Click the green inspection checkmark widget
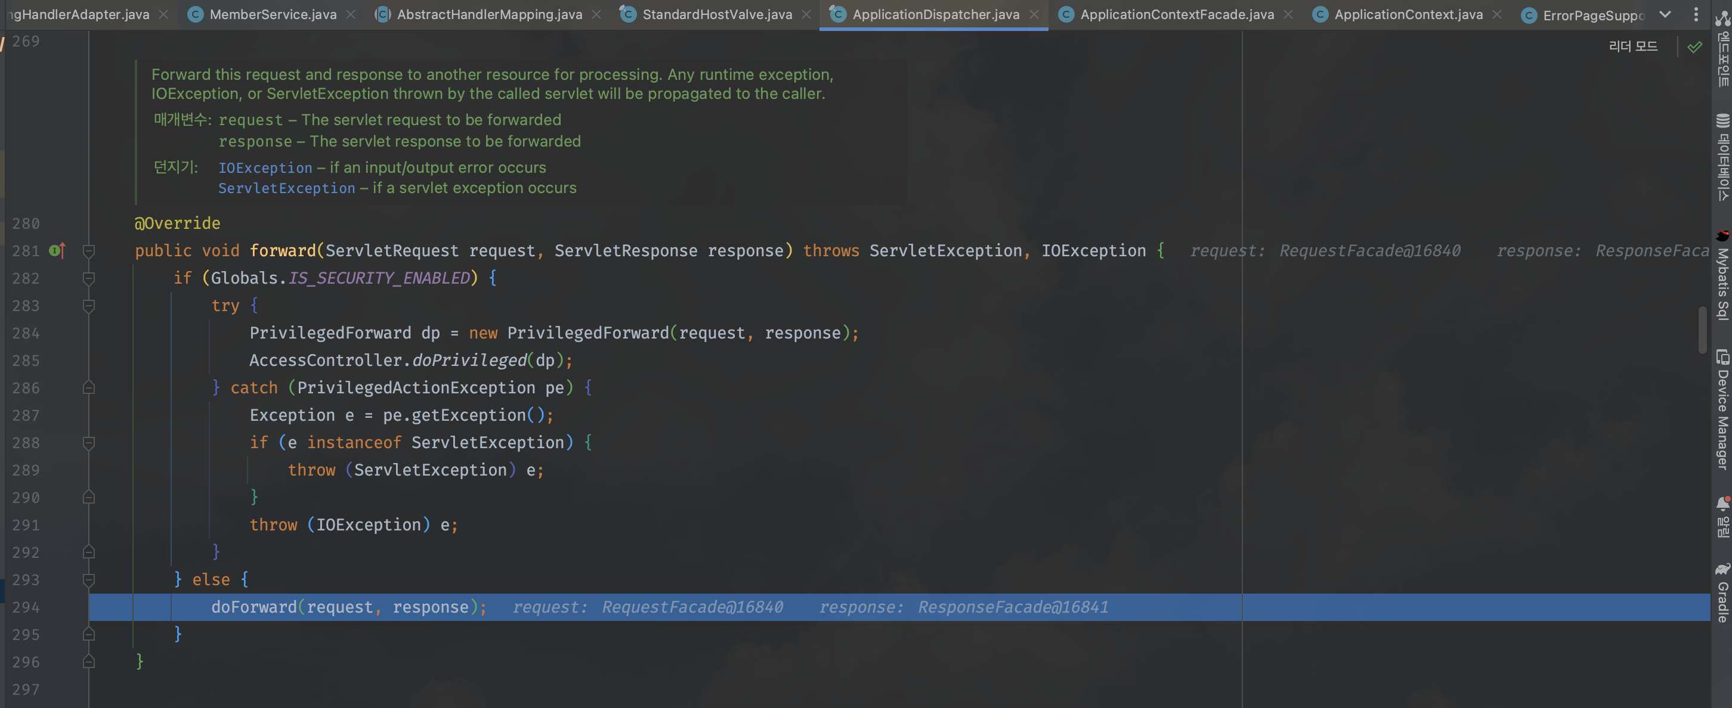This screenshot has height=708, width=1732. [x=1695, y=46]
